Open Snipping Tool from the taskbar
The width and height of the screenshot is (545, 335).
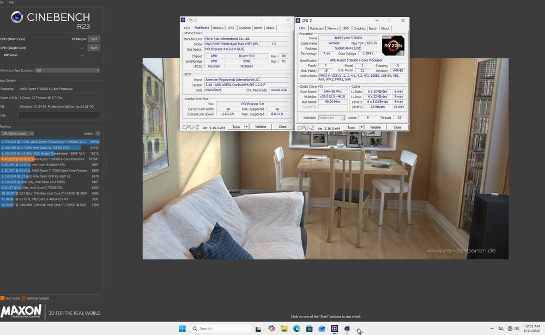(359, 331)
